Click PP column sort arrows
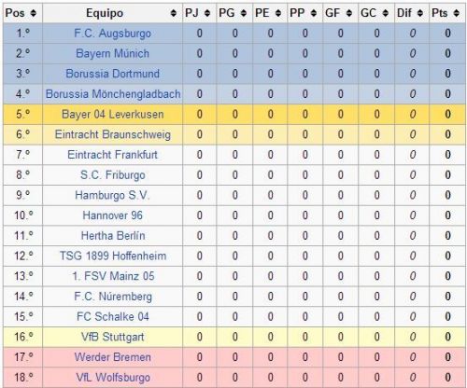The image size is (467, 388). click(314, 13)
